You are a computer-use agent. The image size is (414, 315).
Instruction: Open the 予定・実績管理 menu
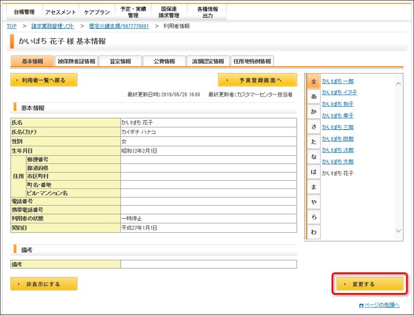coord(133,12)
